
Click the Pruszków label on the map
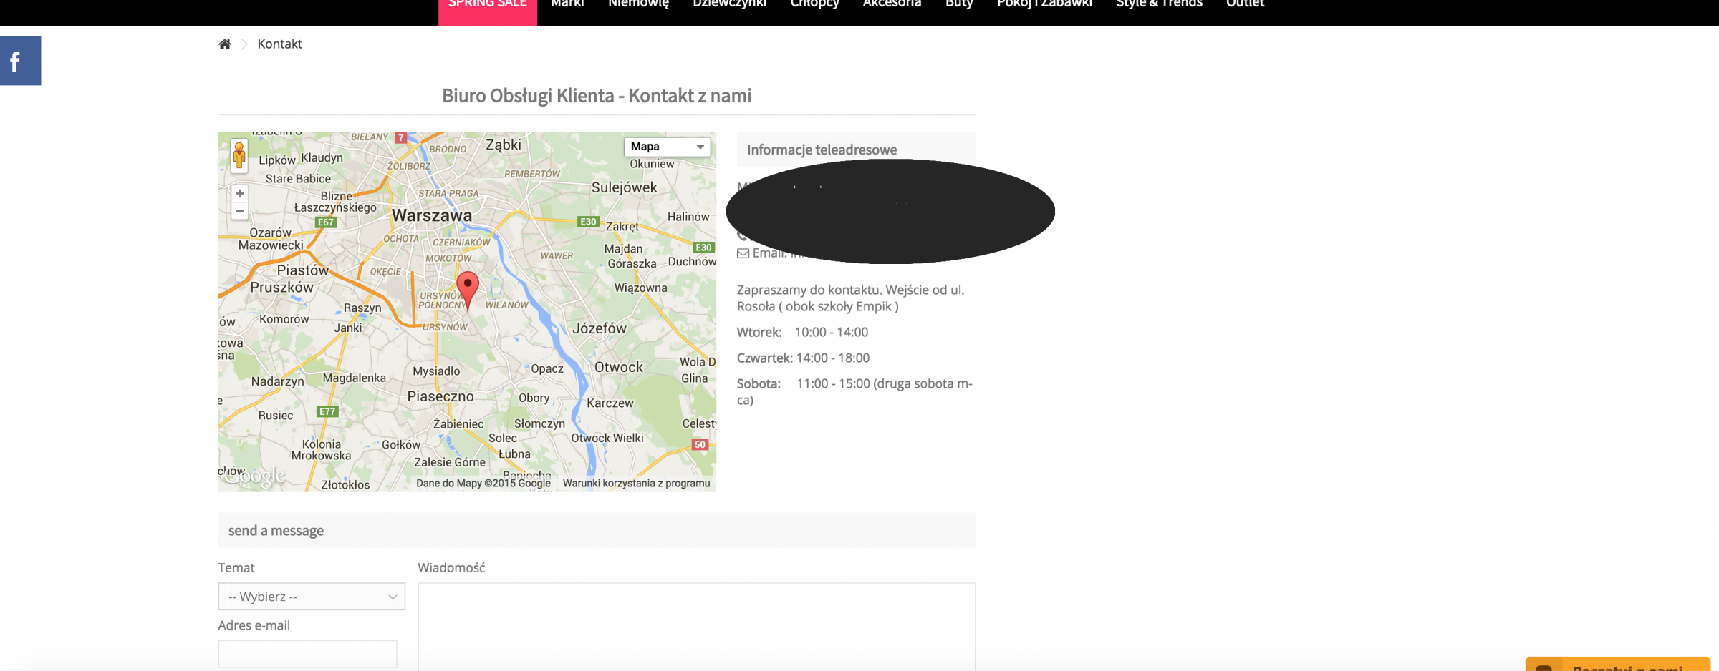point(281,288)
